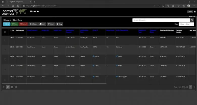The height and width of the screenshot is (105, 197).
Task: Click the attachment icon beside Game
Action: pos(117,56)
